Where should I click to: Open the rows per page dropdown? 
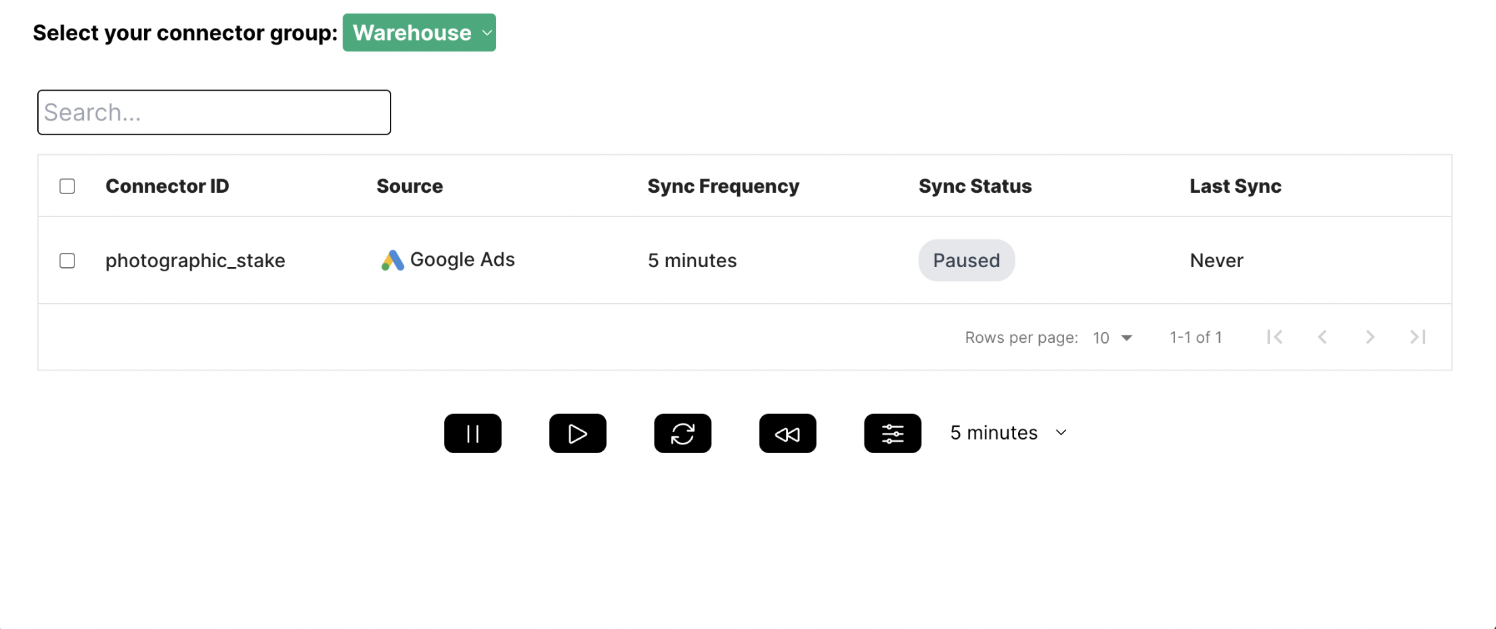coord(1112,337)
